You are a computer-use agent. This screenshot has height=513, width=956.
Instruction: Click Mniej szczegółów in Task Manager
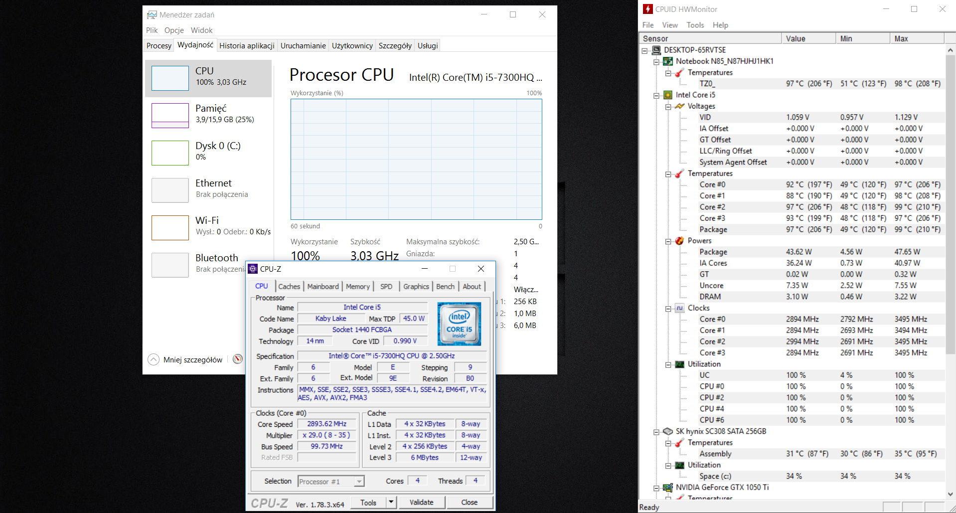click(193, 360)
